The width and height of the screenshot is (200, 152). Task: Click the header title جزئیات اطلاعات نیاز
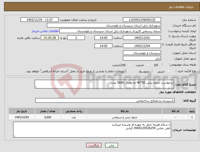pyautogui.click(x=181, y=7)
